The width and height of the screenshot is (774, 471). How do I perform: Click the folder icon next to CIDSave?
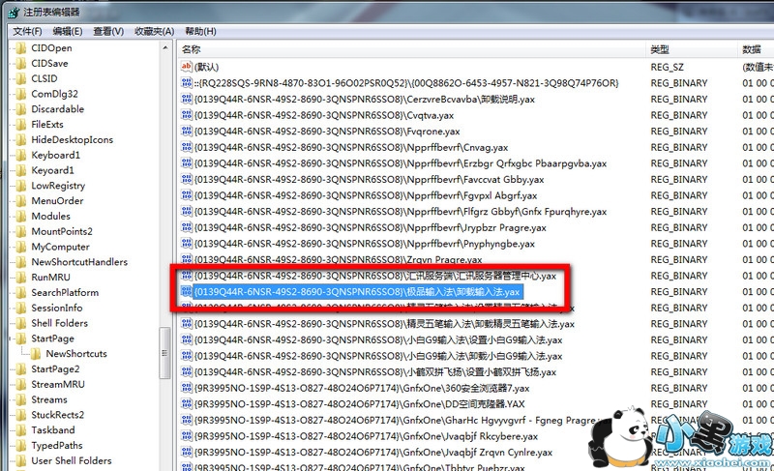[x=20, y=64]
